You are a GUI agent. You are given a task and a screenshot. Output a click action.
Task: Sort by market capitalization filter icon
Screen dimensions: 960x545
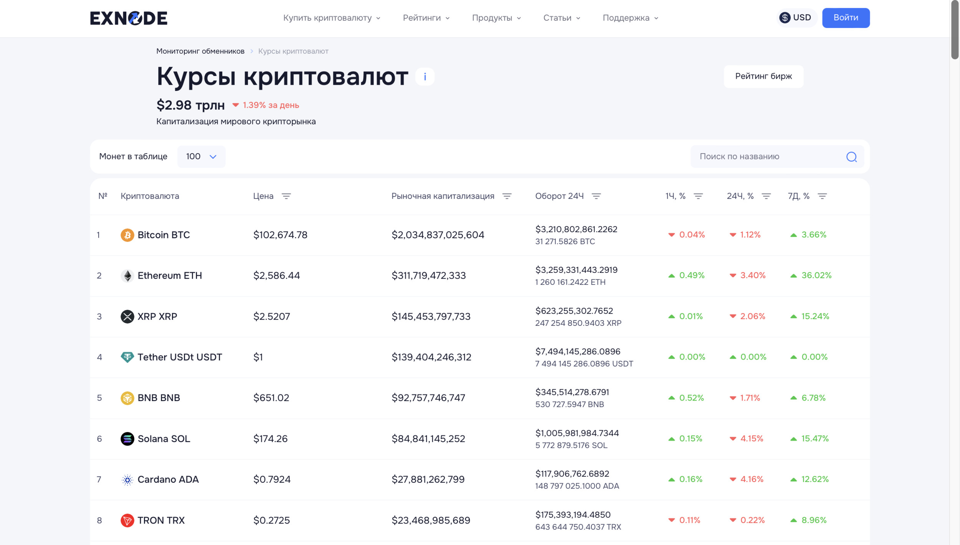click(x=507, y=196)
